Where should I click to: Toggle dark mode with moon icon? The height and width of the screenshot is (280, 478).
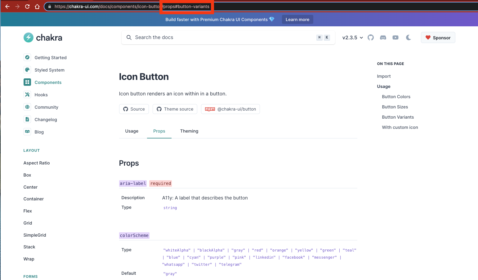point(409,37)
